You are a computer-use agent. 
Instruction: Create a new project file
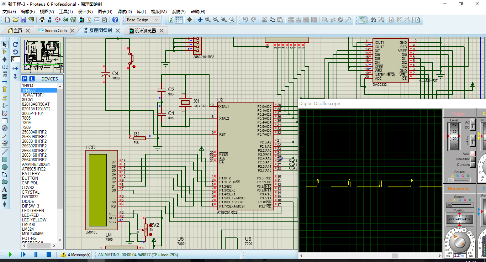(7, 20)
